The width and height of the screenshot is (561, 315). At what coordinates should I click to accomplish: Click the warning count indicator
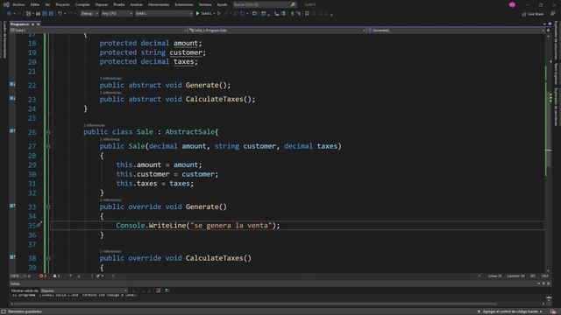pos(56,276)
